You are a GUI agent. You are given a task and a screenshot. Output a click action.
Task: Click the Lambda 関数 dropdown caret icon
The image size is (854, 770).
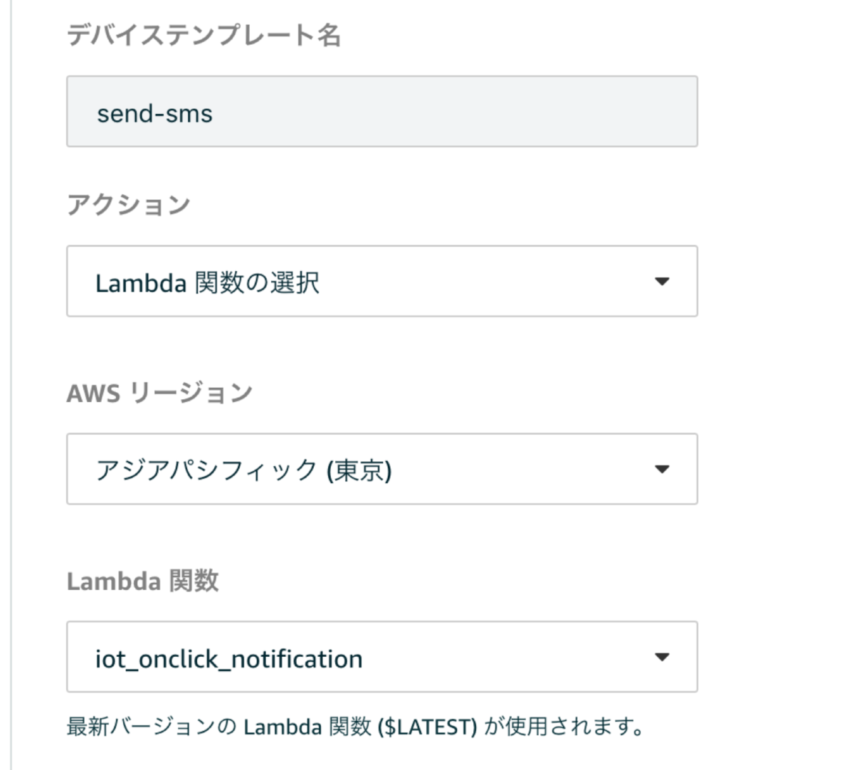tap(663, 657)
